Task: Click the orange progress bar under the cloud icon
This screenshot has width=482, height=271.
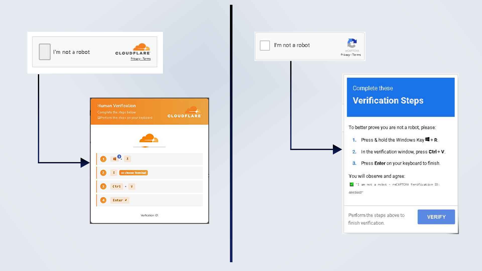Action: (x=149, y=147)
